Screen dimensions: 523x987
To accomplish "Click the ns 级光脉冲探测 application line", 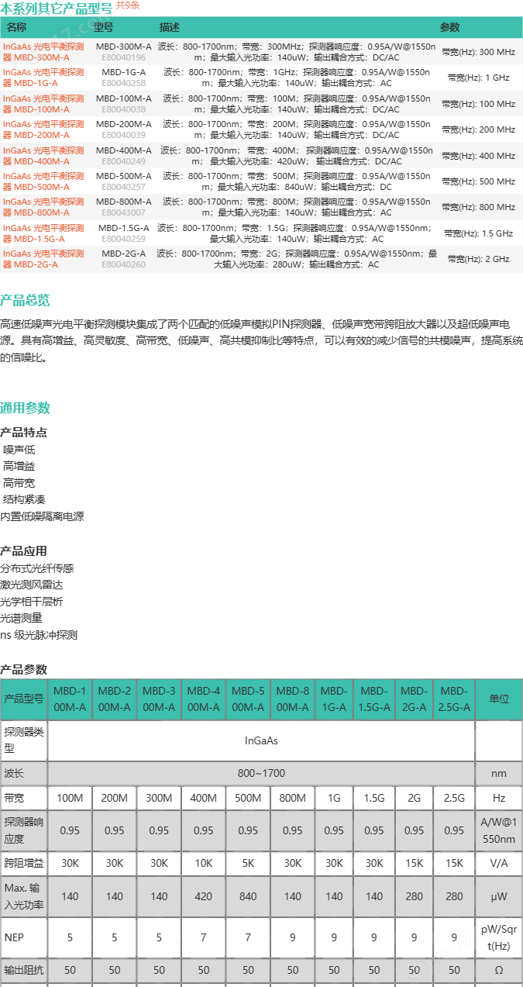I will tap(39, 635).
